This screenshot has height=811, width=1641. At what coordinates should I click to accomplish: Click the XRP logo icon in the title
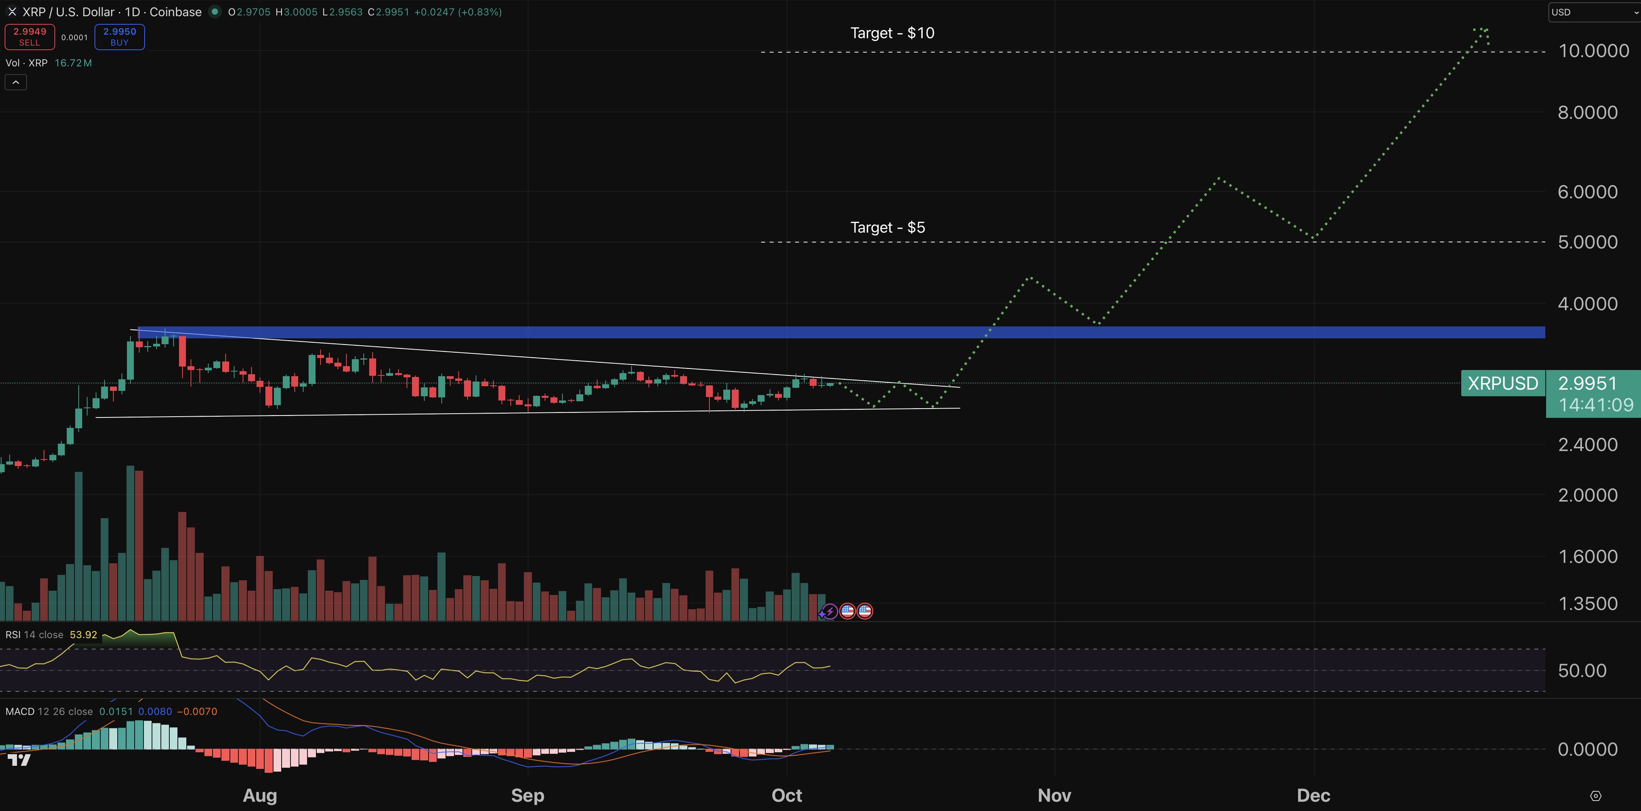click(x=12, y=12)
